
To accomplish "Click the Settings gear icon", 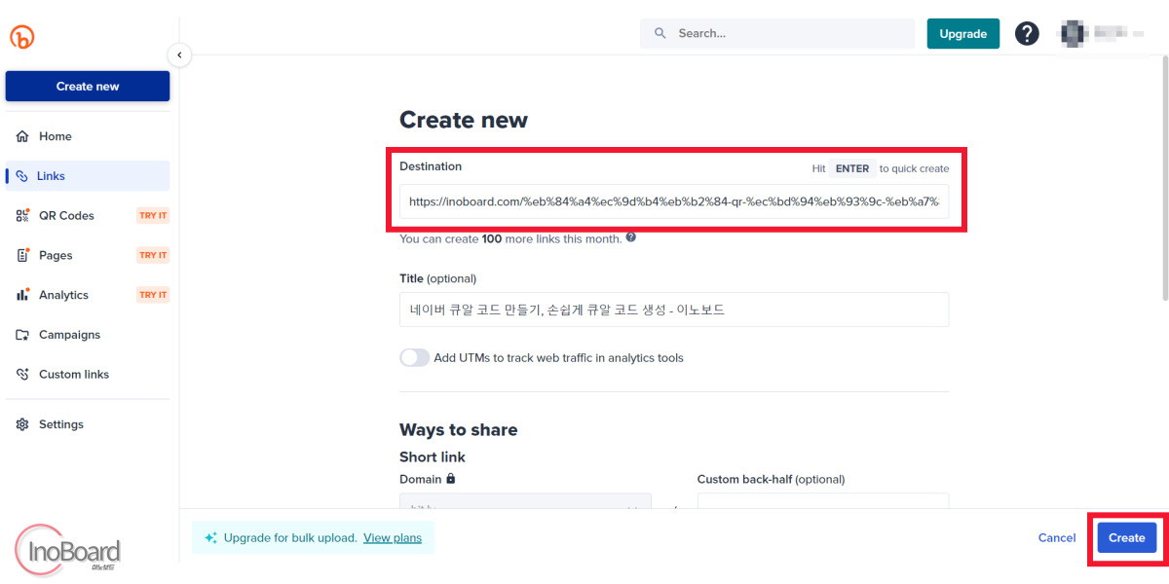I will [22, 424].
